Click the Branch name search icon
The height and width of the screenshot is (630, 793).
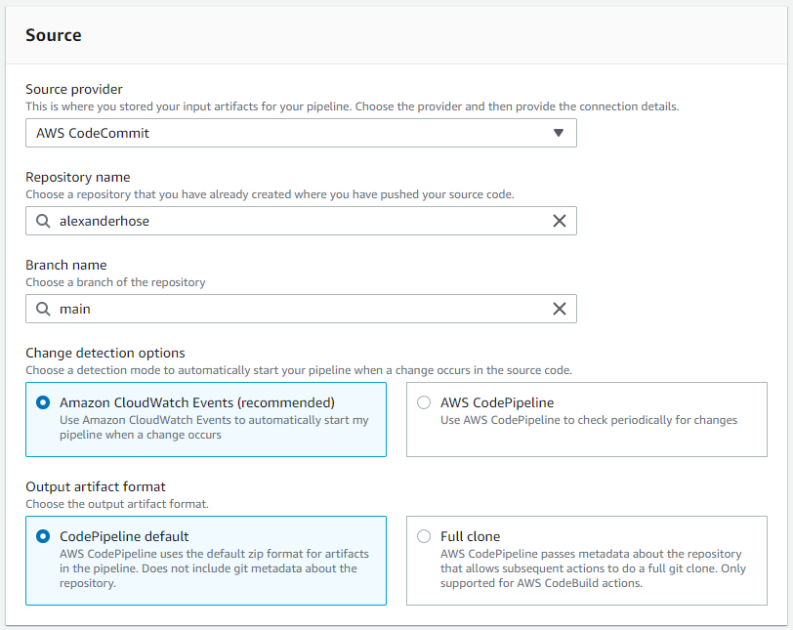point(43,309)
